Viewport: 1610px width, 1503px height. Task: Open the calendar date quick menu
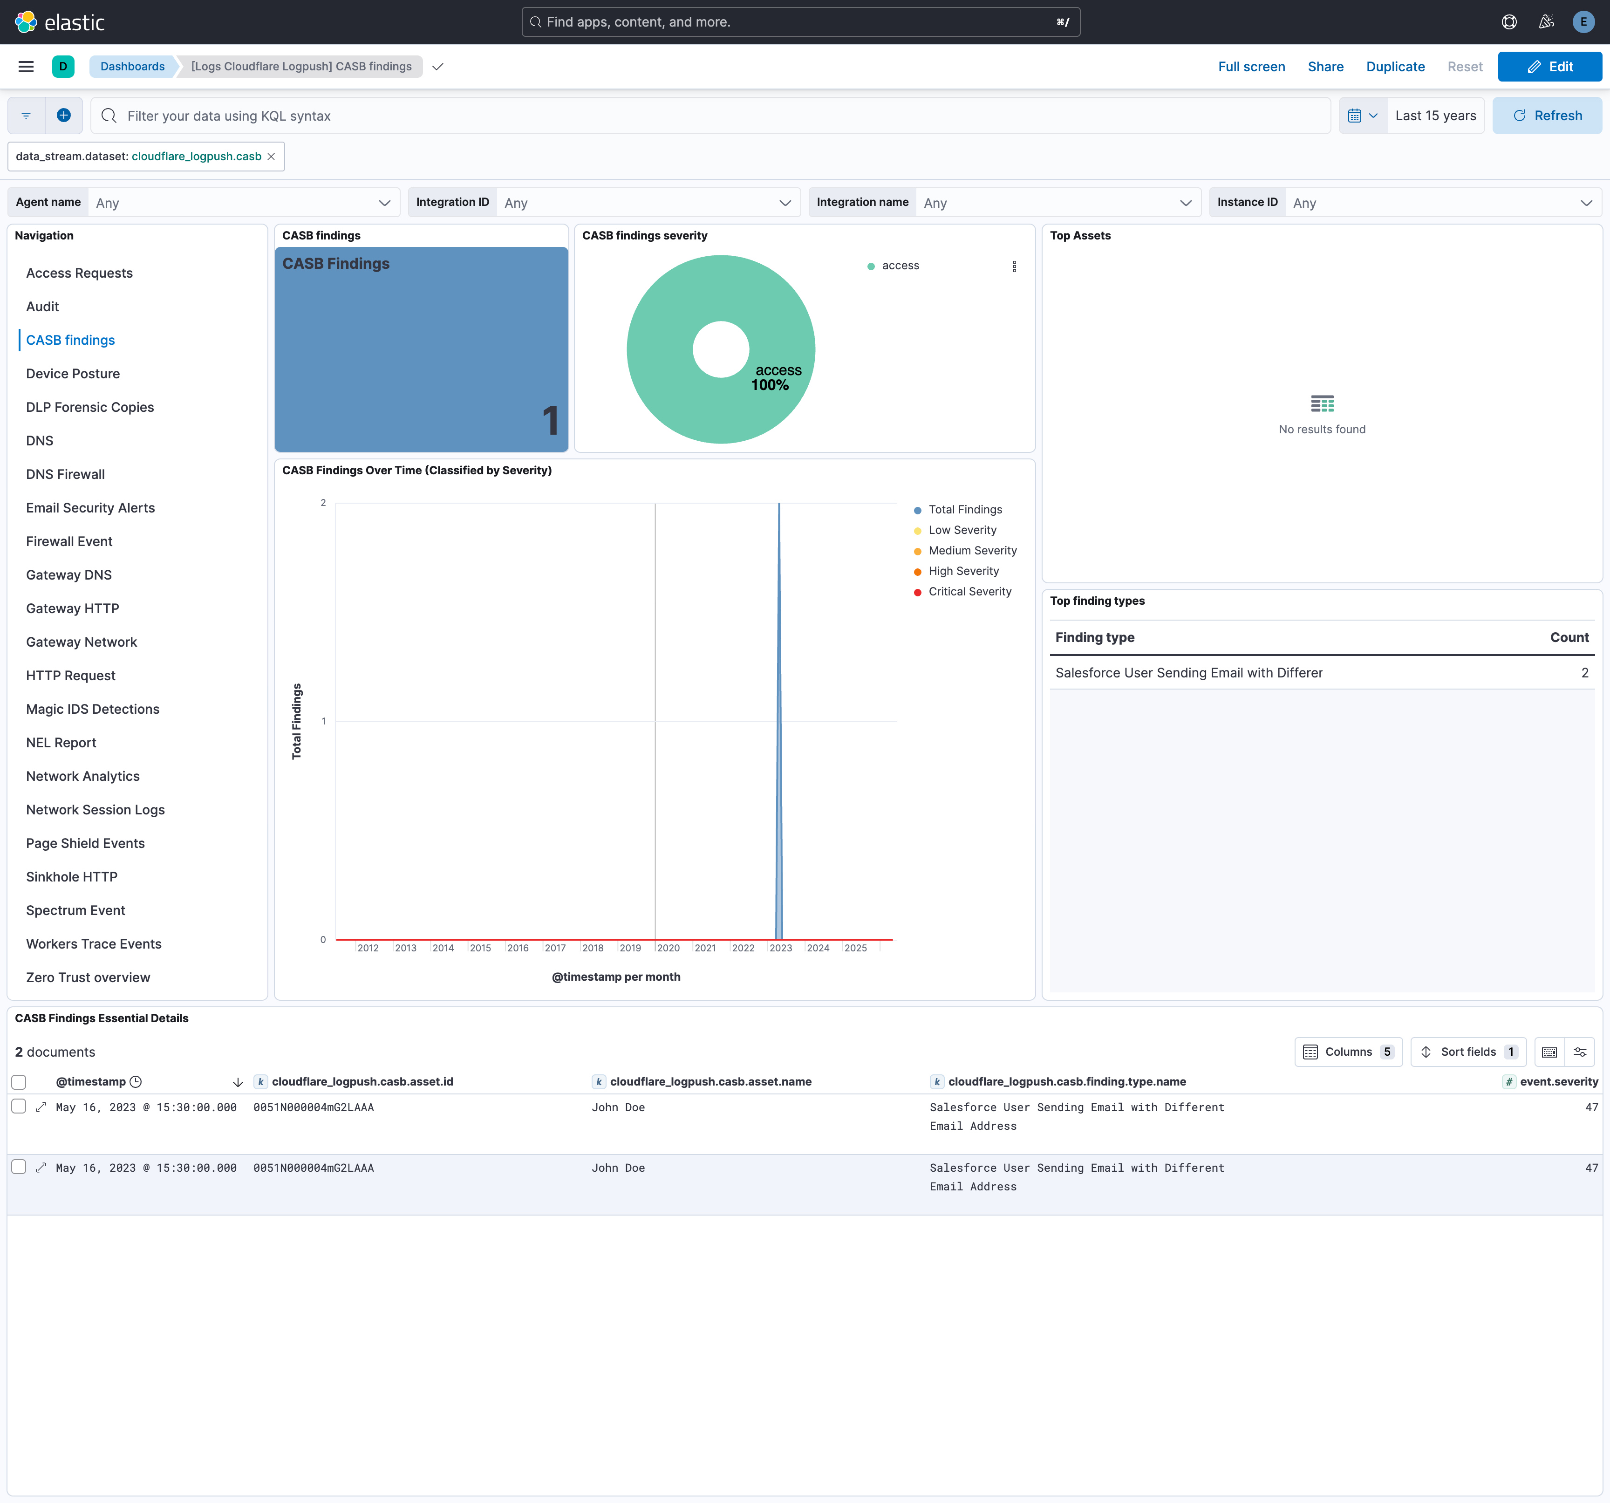pyautogui.click(x=1362, y=116)
